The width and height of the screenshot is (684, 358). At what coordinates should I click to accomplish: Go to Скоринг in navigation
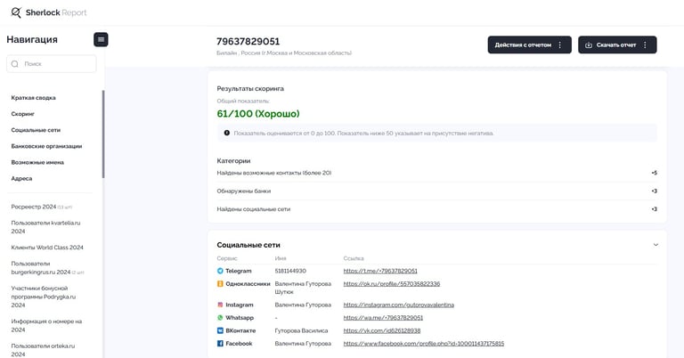[x=22, y=114]
